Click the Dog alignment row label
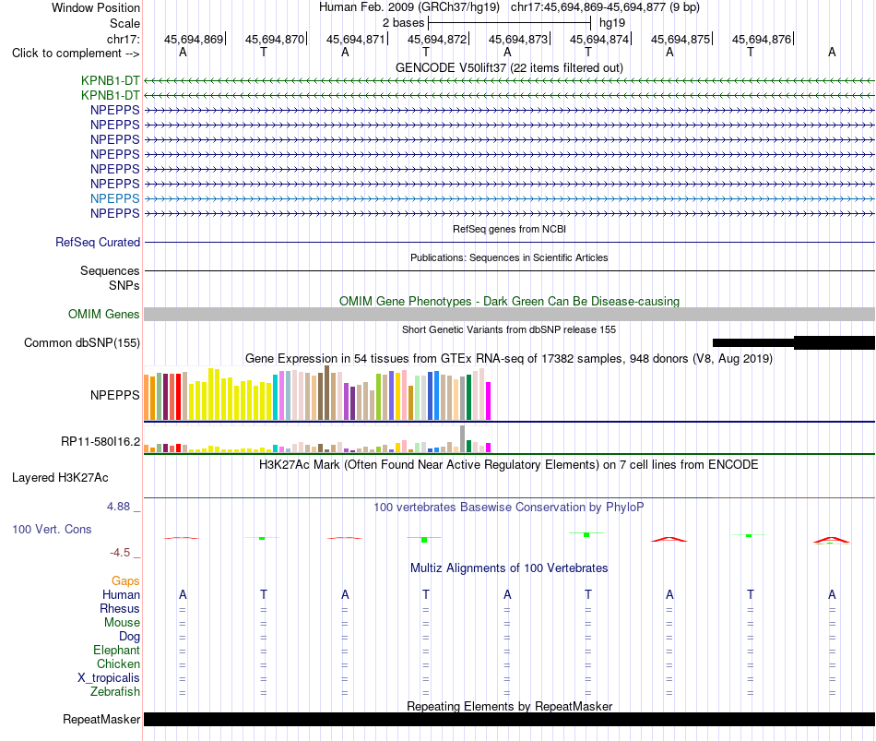876x741 pixels. click(129, 637)
